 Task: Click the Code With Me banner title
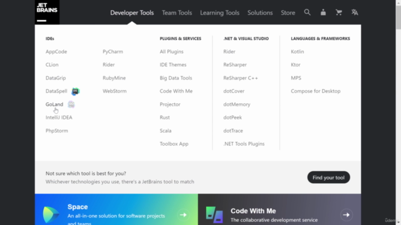pos(253,211)
